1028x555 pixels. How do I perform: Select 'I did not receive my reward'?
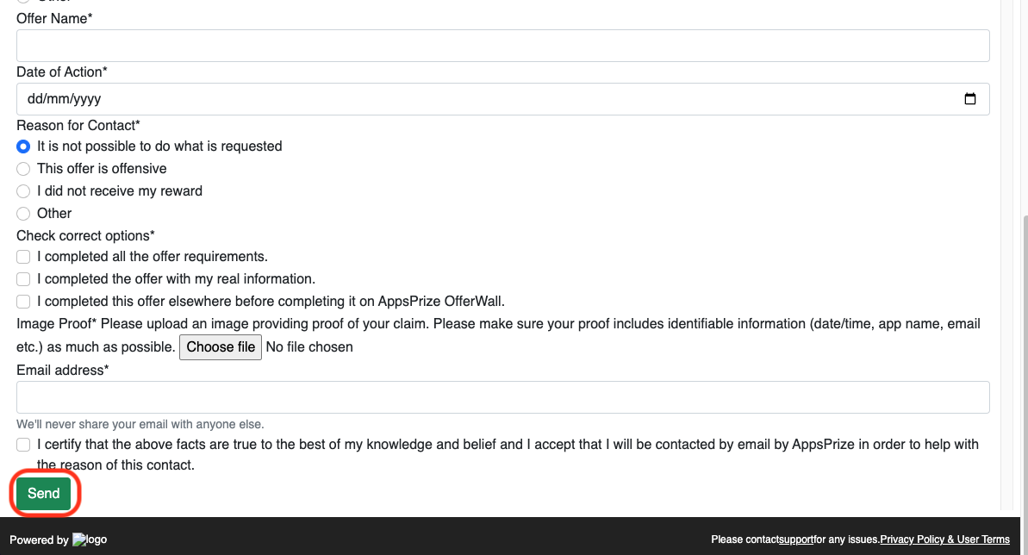(23, 191)
